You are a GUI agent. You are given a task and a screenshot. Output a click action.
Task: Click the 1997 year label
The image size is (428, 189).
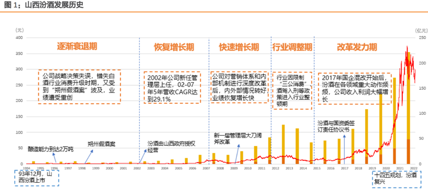(68, 169)
